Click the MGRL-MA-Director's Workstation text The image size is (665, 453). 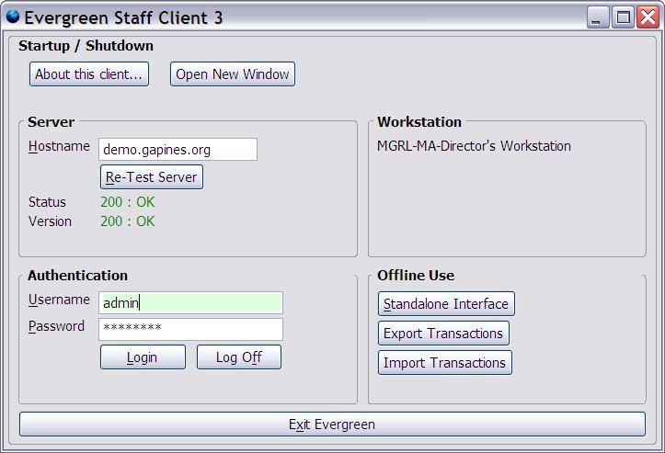pos(474,146)
